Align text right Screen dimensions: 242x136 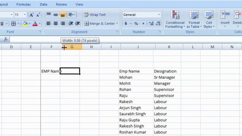tap(62, 23)
